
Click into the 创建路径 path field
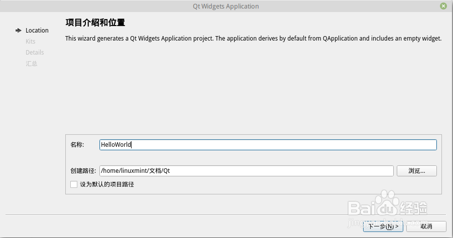[247, 170]
